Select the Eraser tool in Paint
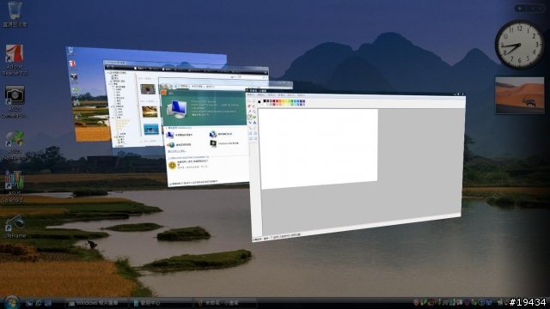The image size is (550, 309). pyautogui.click(x=249, y=106)
